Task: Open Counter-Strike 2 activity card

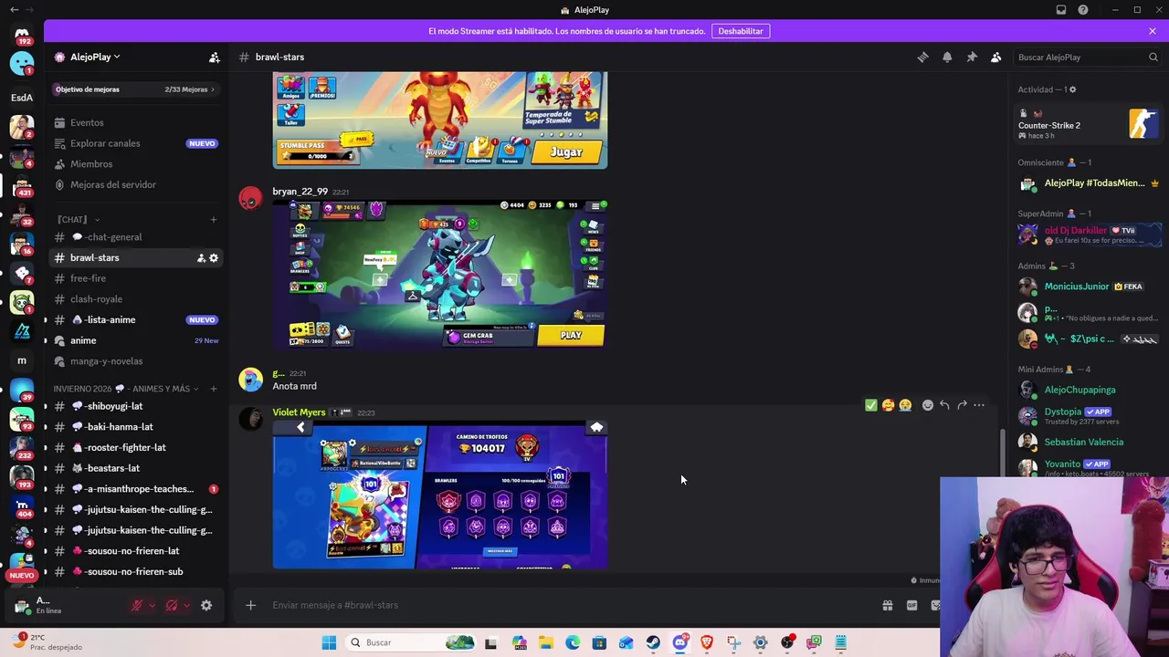Action: [x=1089, y=124]
